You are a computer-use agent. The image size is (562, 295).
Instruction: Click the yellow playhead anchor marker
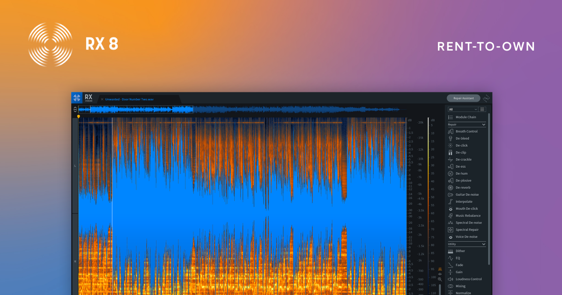pyautogui.click(x=79, y=116)
